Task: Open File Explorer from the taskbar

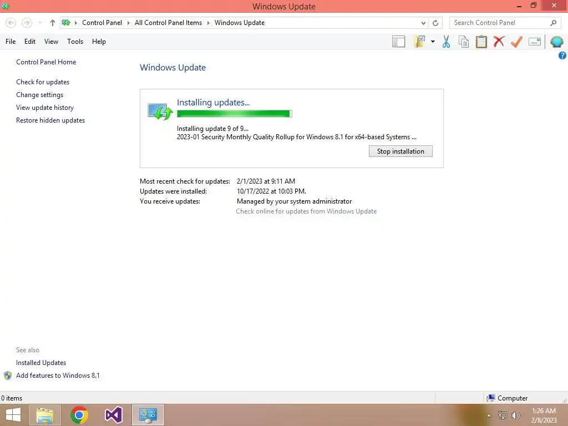Action: pos(45,415)
